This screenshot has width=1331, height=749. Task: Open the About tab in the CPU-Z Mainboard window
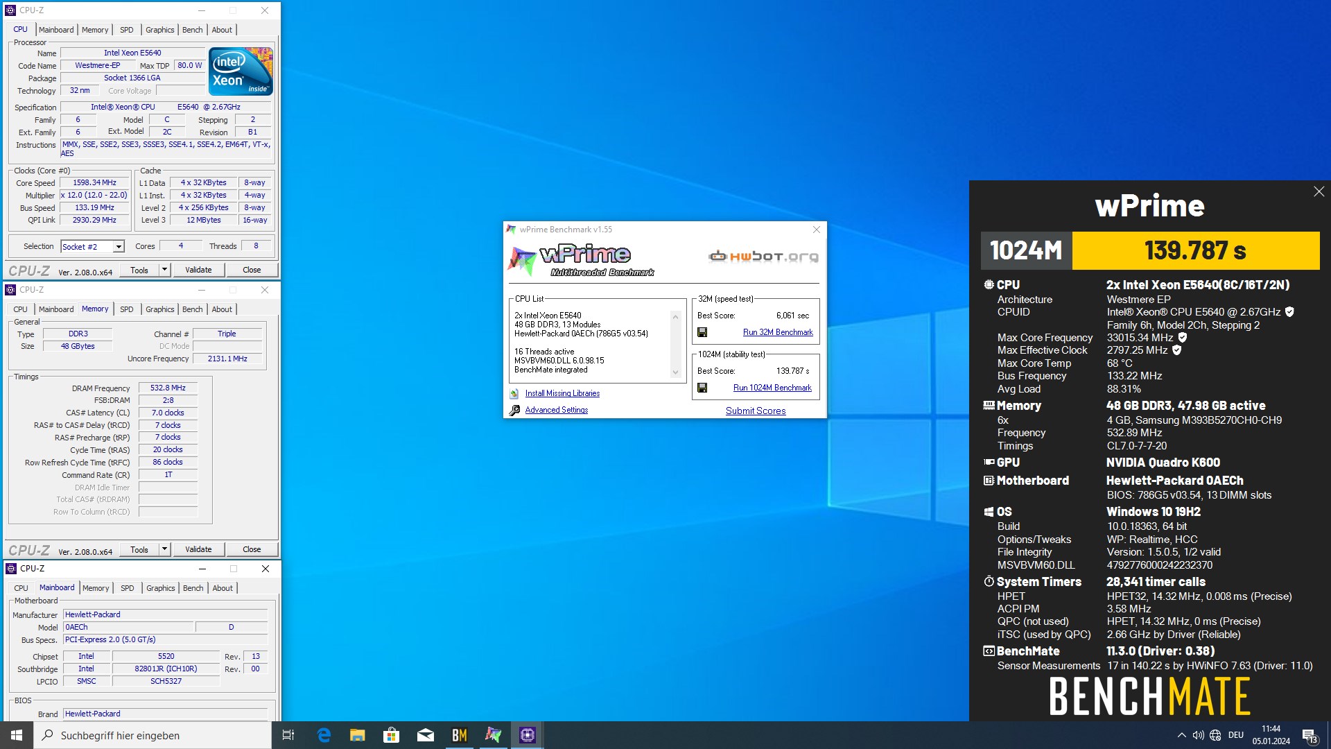tap(223, 588)
